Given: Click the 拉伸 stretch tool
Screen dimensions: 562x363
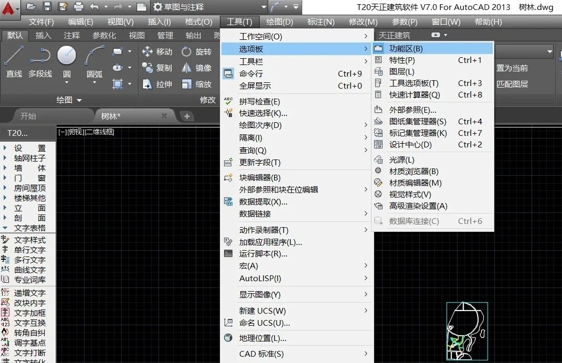Looking at the screenshot, I should [x=157, y=84].
